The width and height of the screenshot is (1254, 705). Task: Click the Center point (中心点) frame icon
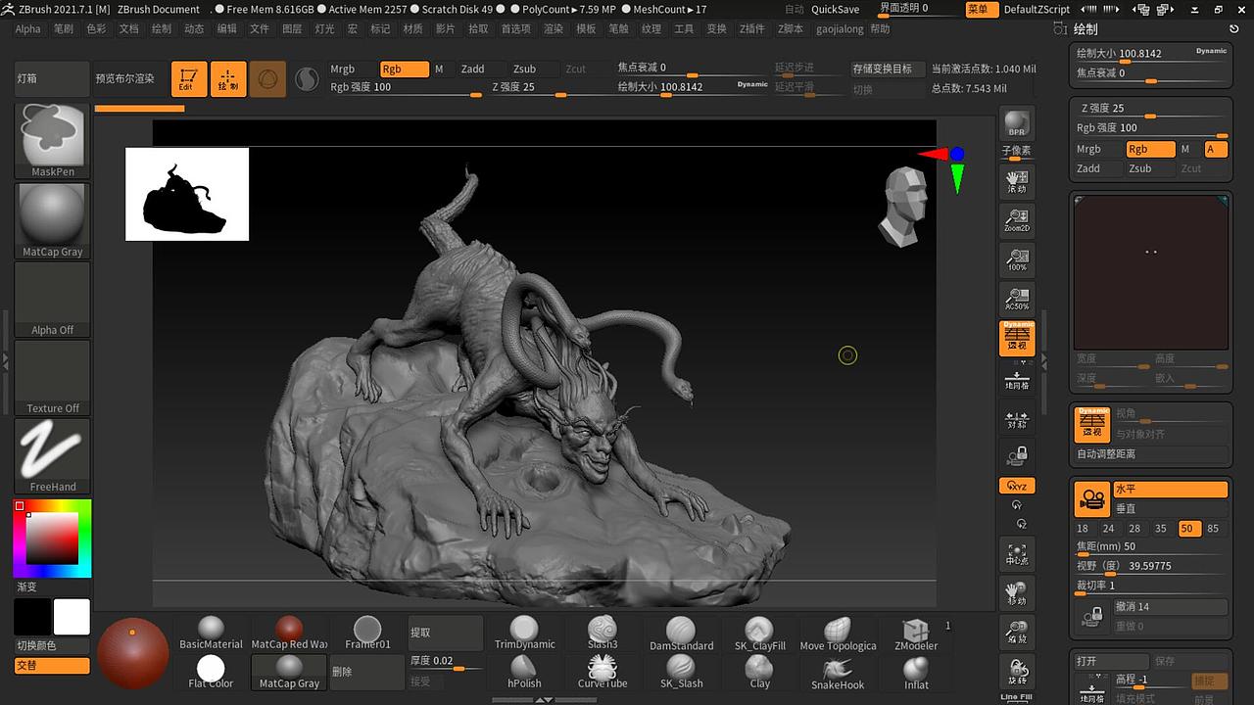(1017, 554)
